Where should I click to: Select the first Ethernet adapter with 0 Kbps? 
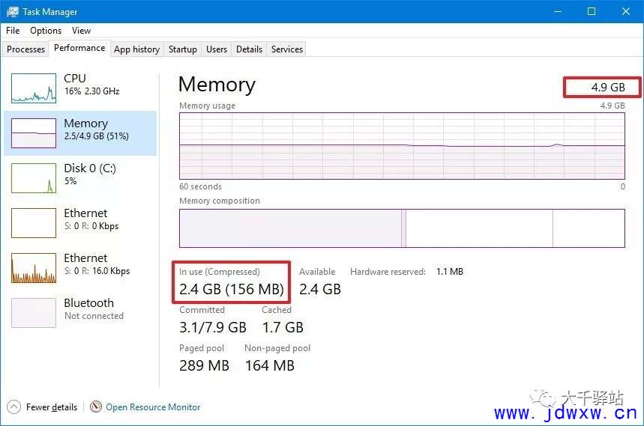(80, 222)
